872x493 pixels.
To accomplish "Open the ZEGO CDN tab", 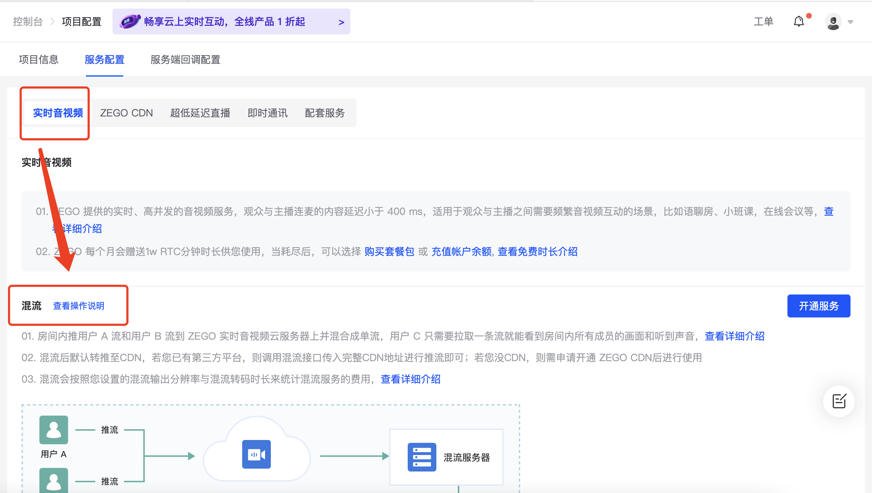I will (126, 113).
